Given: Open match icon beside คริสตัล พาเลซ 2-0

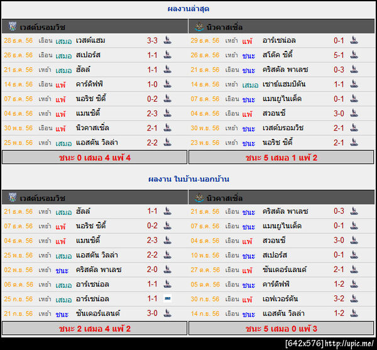Looking at the screenshot, I should pyautogui.click(x=167, y=269).
